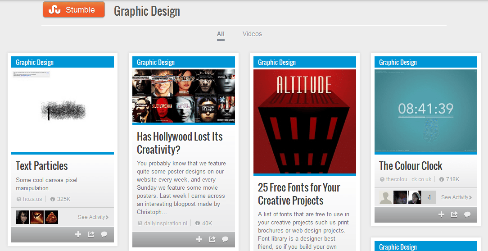Share the Hollywood Creativity article

pyautogui.click(x=212, y=239)
